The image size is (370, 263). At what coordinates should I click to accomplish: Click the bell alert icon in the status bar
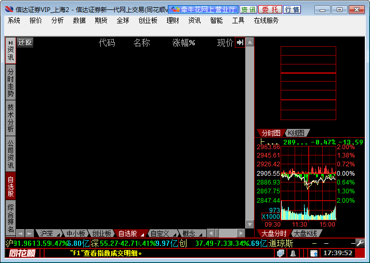point(293,253)
